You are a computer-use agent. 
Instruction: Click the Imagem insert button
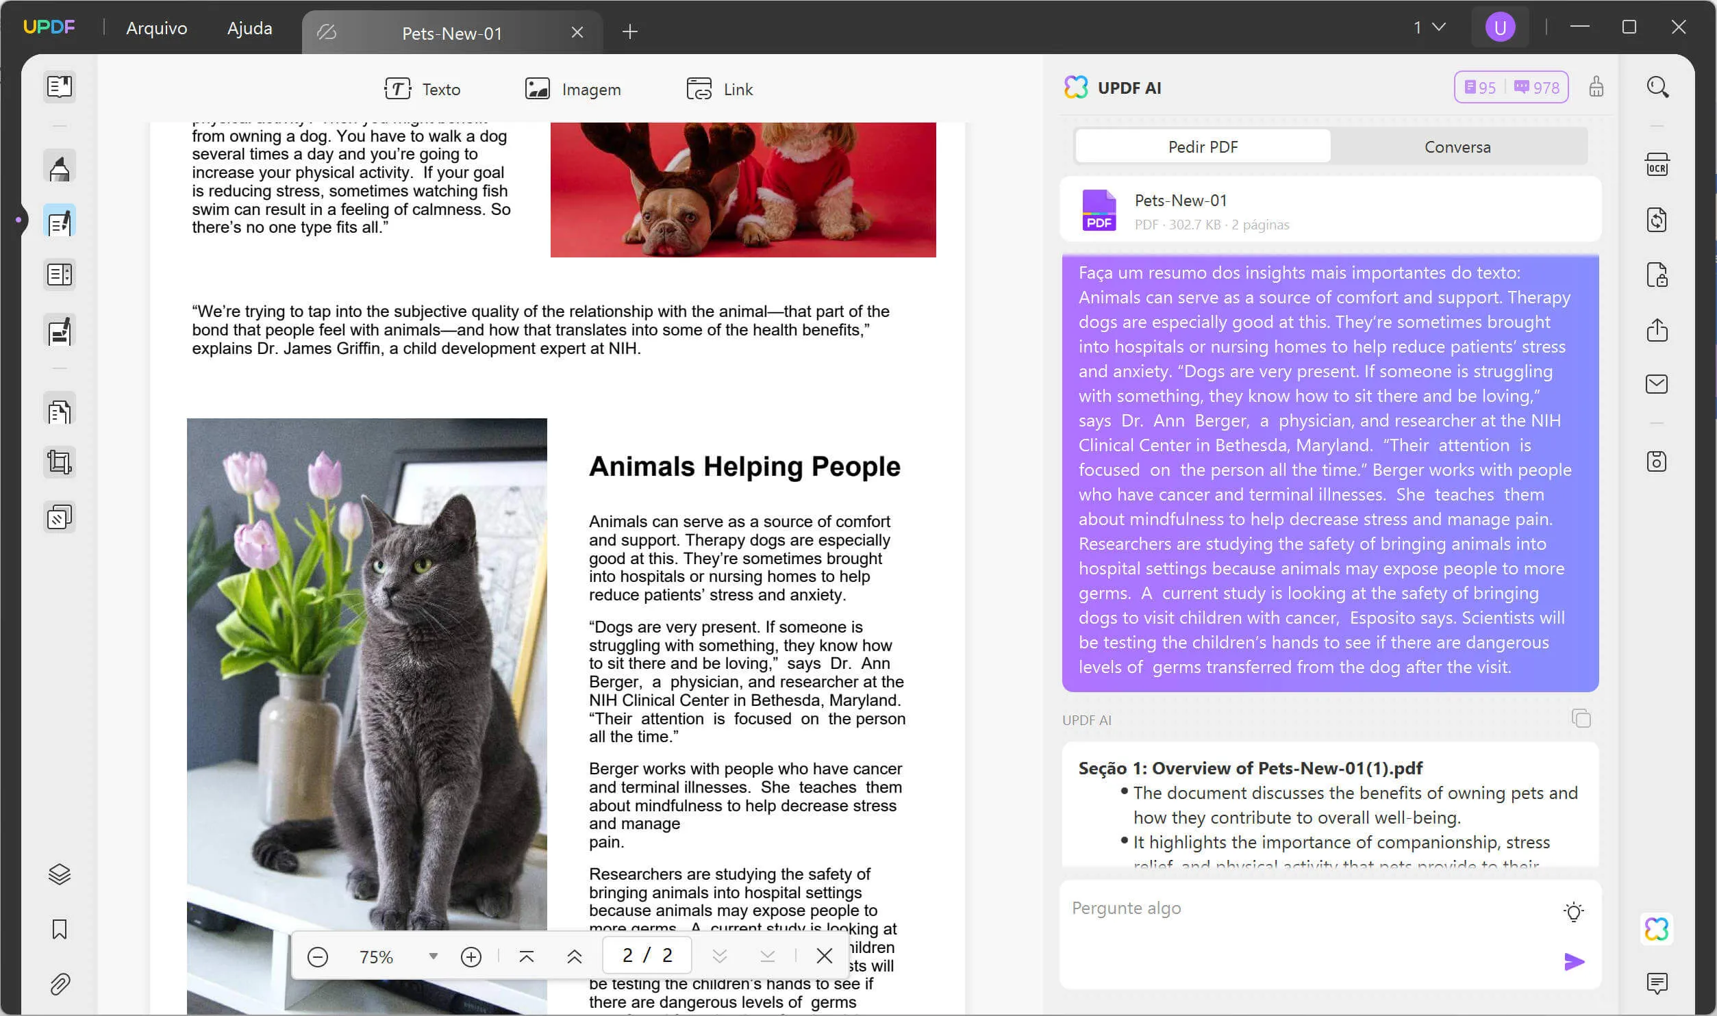point(573,90)
